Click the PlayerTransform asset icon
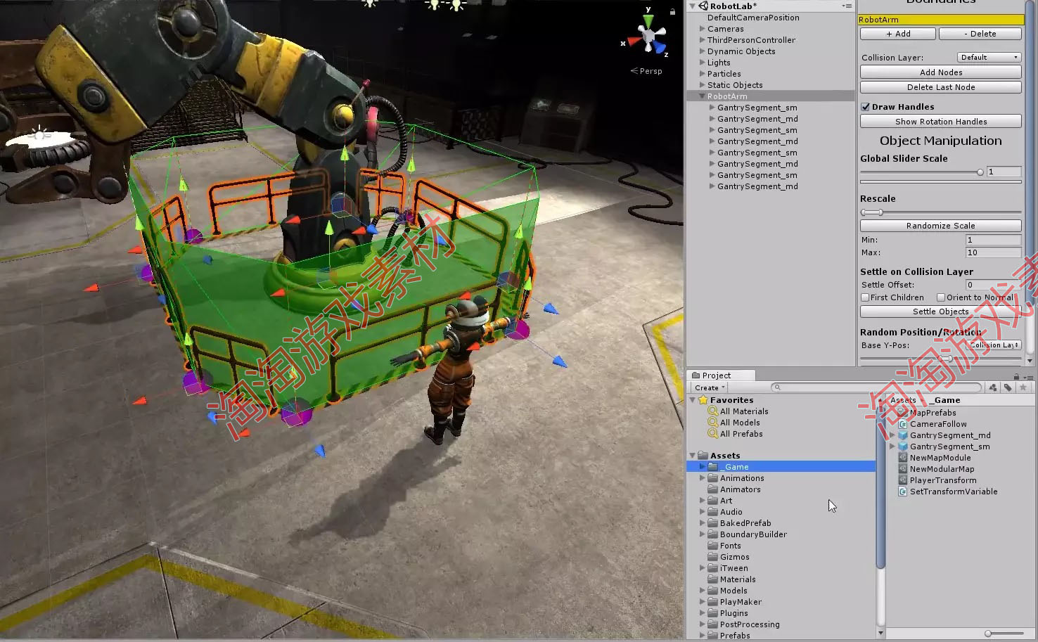This screenshot has width=1038, height=642. tap(903, 480)
